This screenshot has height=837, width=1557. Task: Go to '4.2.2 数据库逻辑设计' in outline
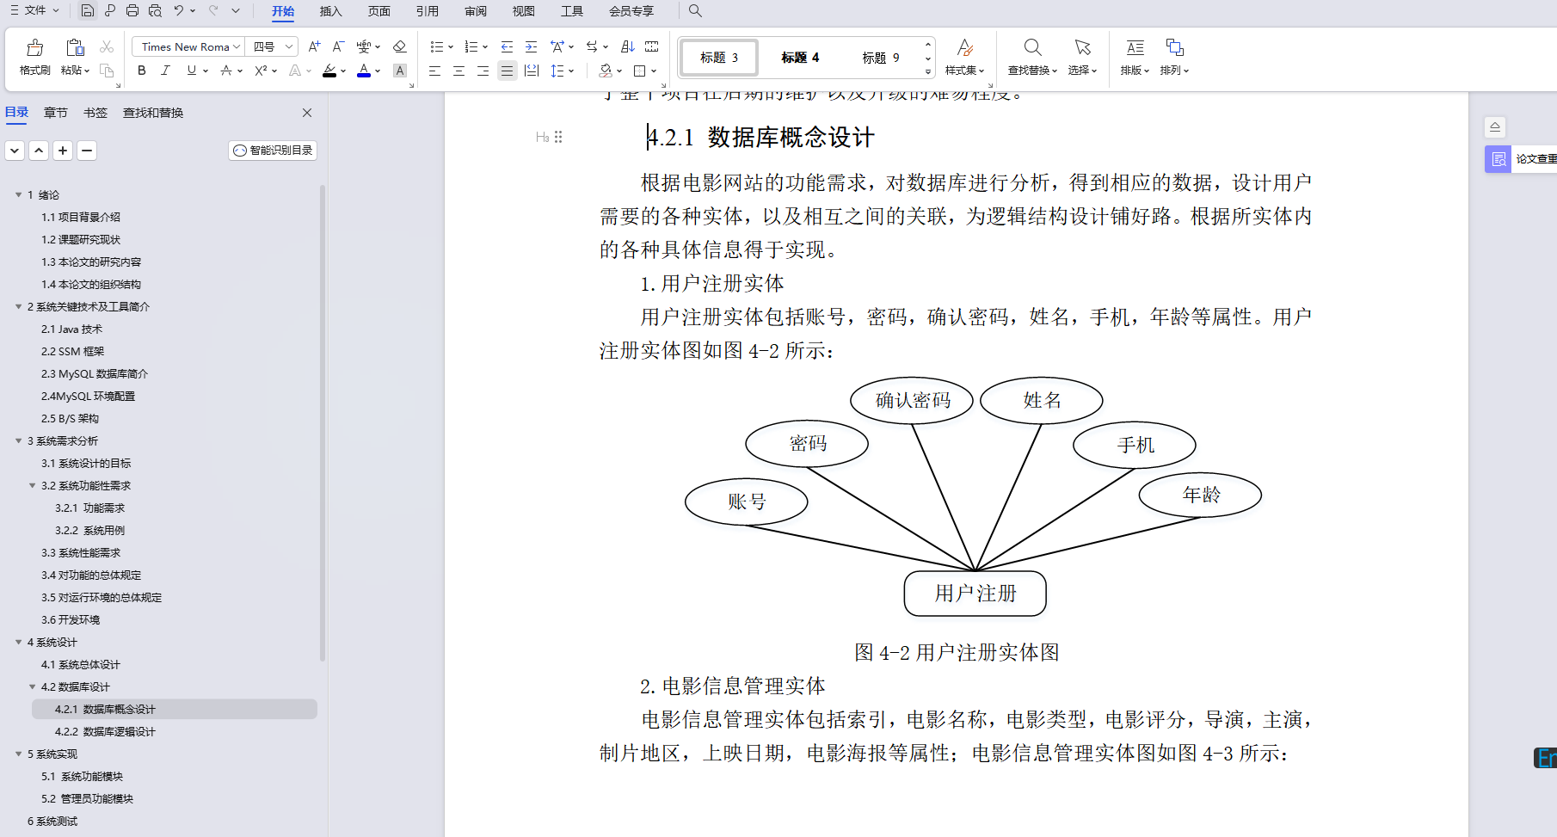tap(105, 731)
